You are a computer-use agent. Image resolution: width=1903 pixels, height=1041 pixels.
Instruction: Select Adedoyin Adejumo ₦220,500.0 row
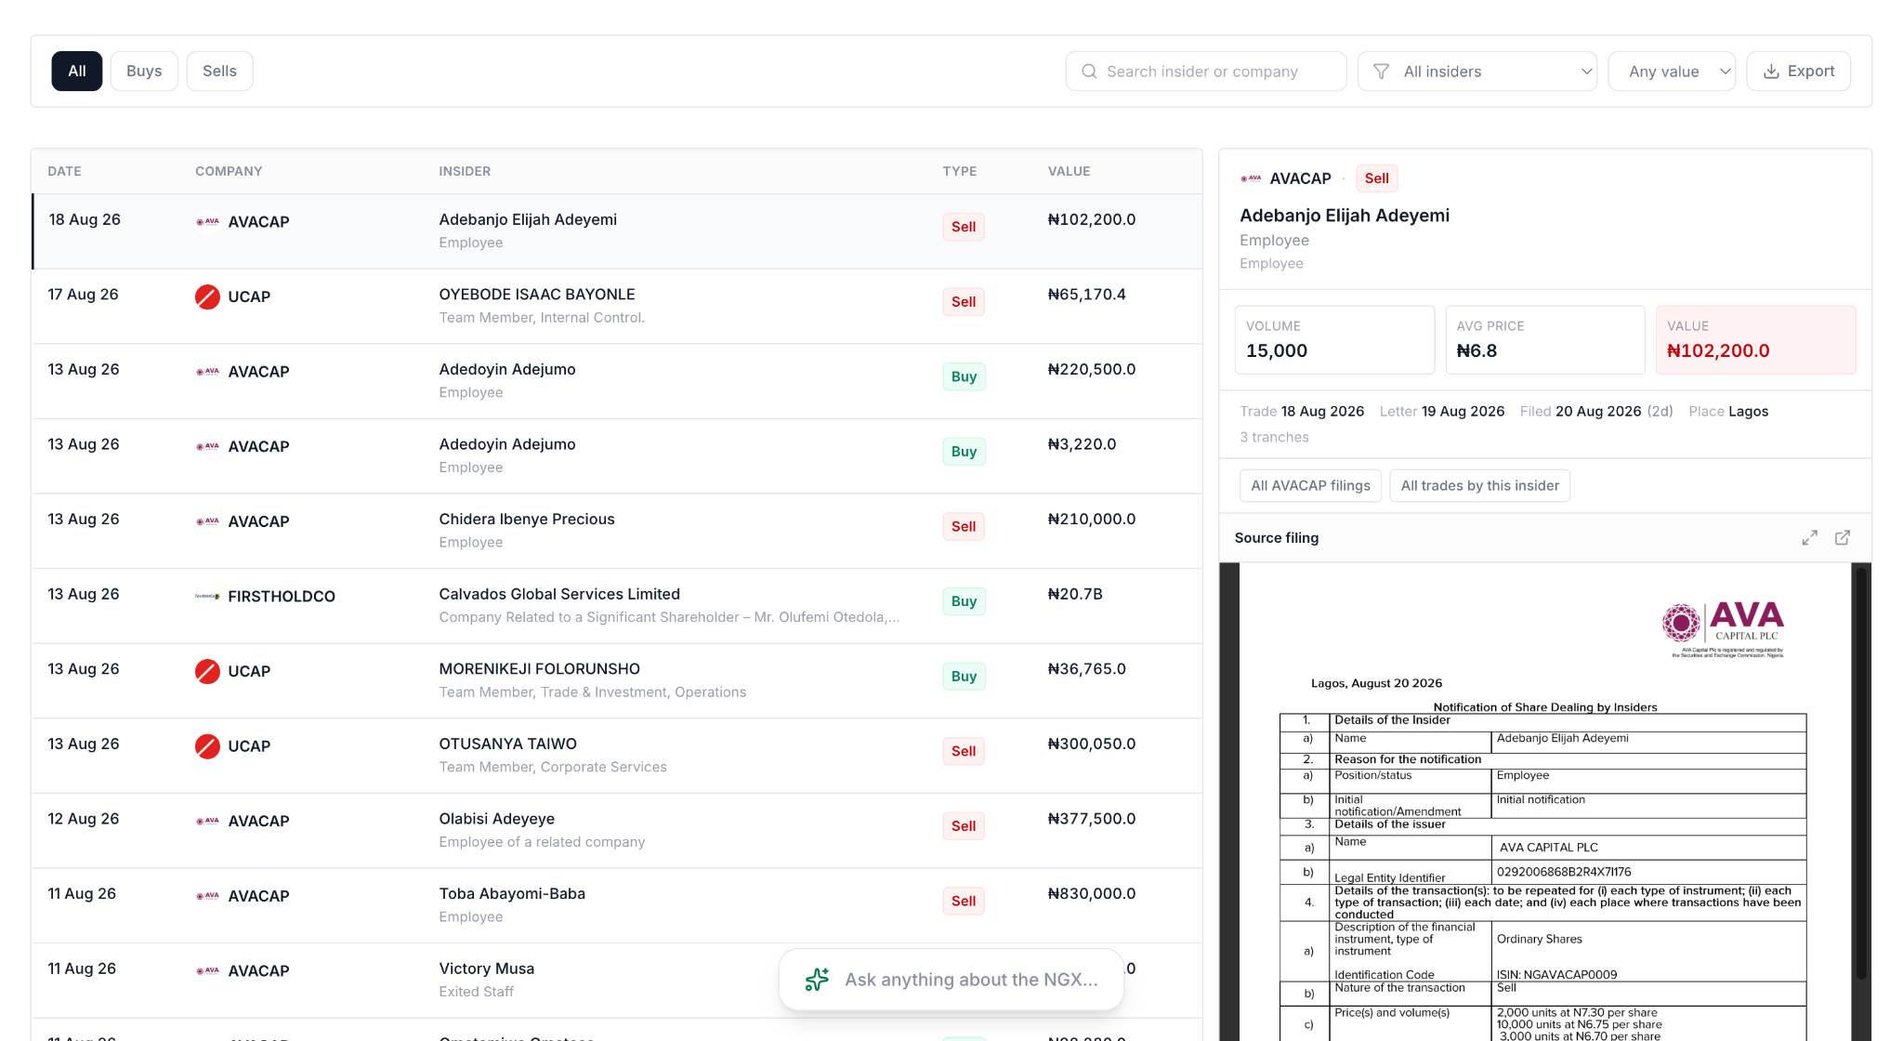617,381
